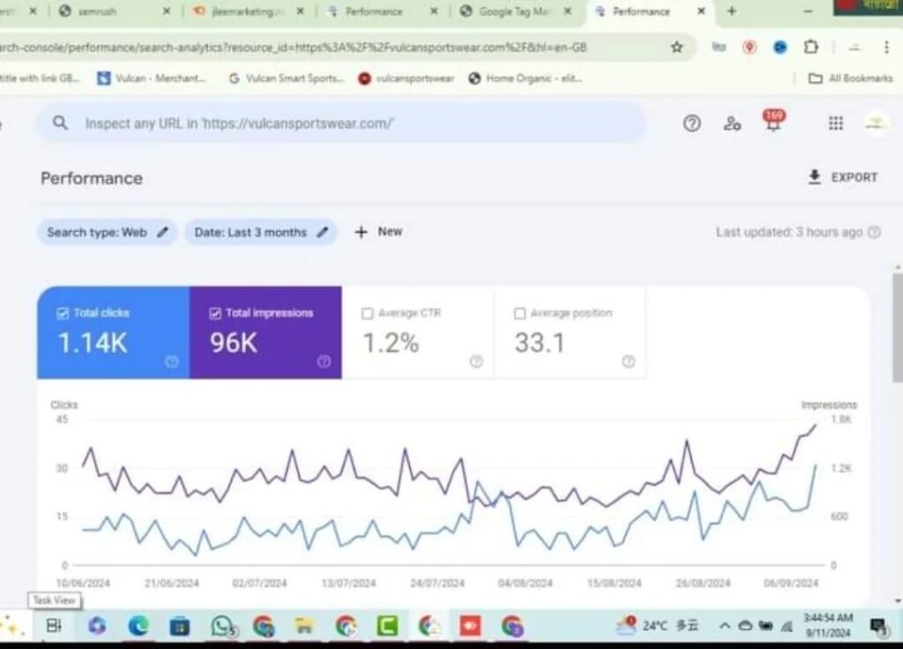The image size is (903, 649).
Task: Edit the Date: Last 3 months filter pencil
Action: 323,232
